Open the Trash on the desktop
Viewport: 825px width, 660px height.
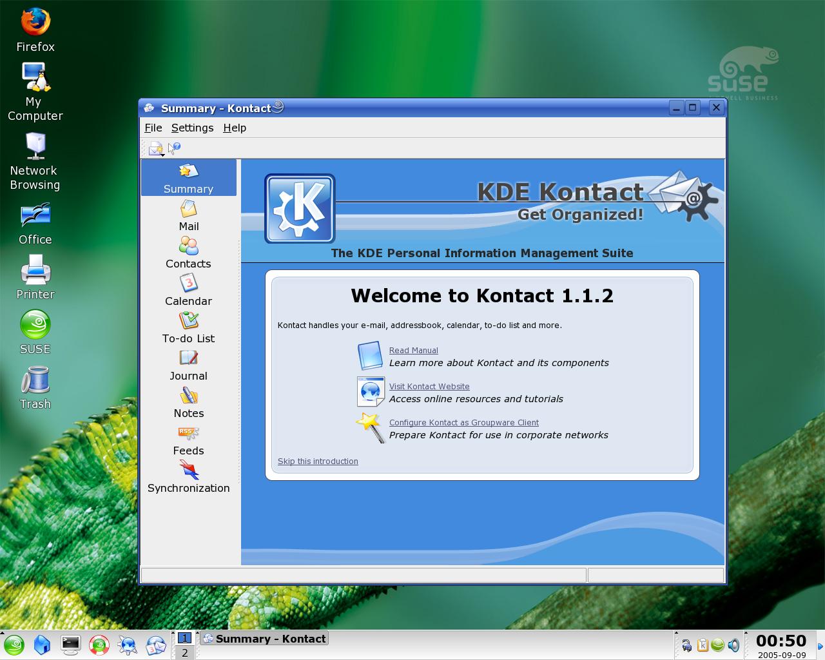35,388
